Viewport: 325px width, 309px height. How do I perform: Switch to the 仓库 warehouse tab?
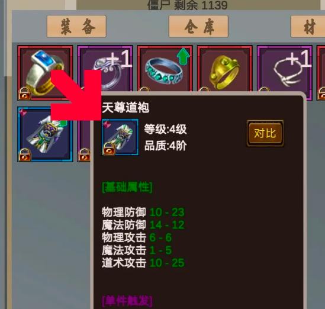coord(198,26)
